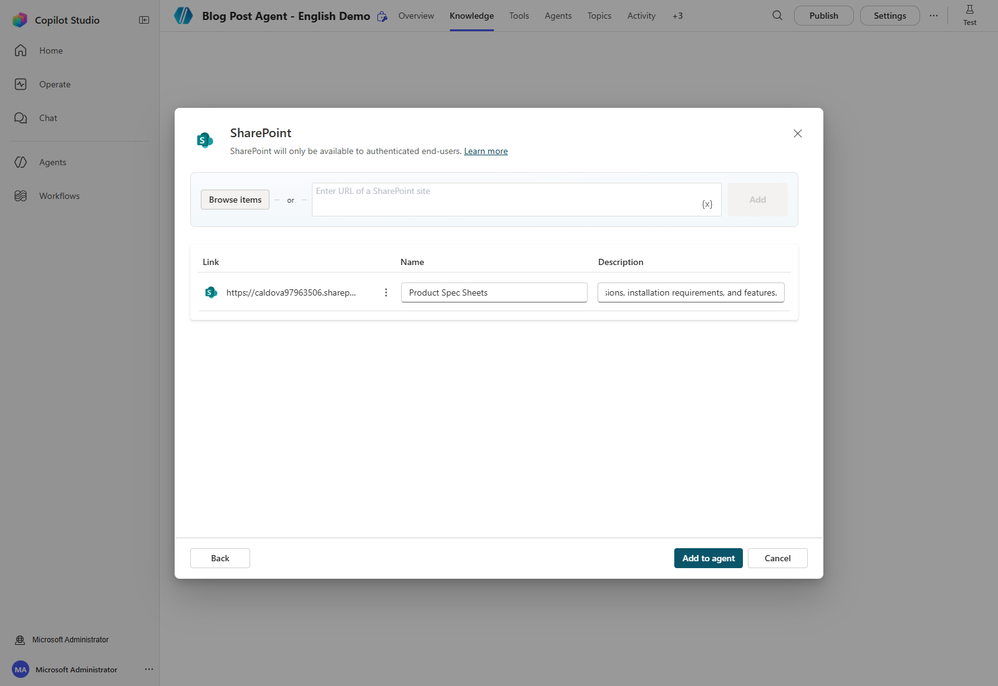
Task: Collapse the sidebar navigation panel icon
Action: pos(144,20)
